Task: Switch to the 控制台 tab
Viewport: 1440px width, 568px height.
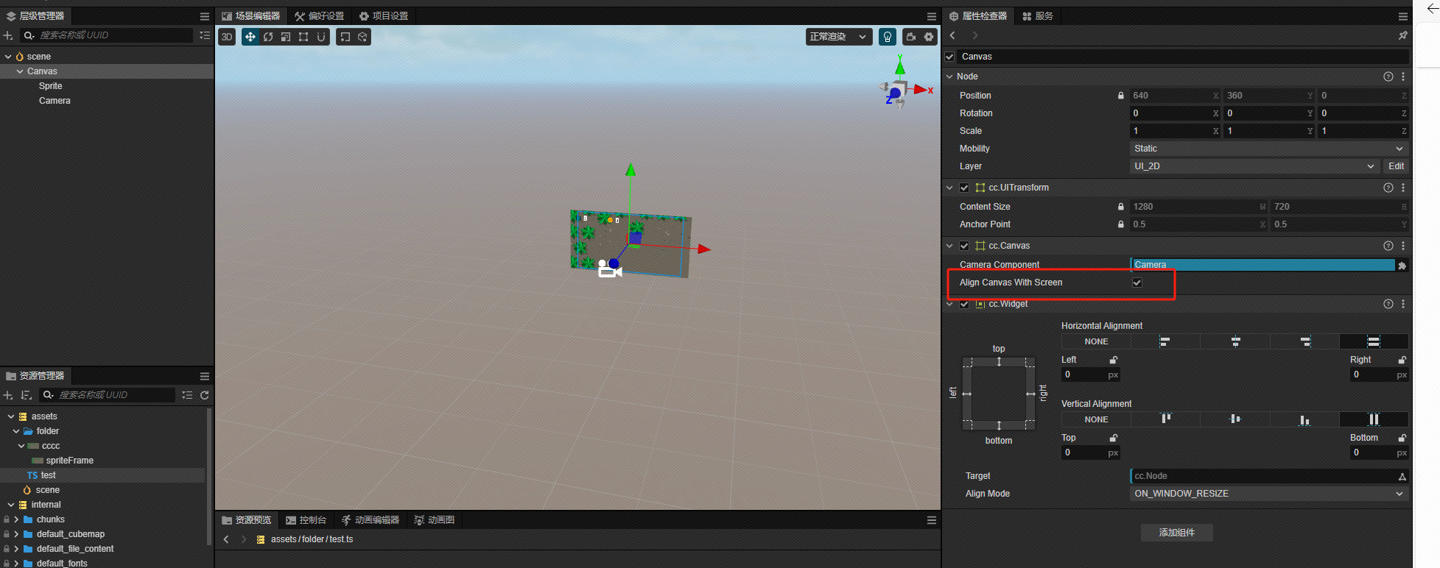Action: pos(306,520)
